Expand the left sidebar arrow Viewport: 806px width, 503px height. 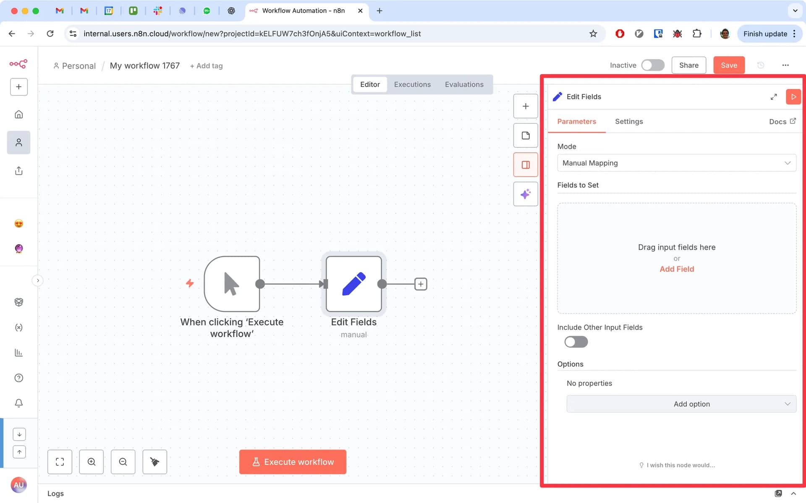click(x=38, y=280)
